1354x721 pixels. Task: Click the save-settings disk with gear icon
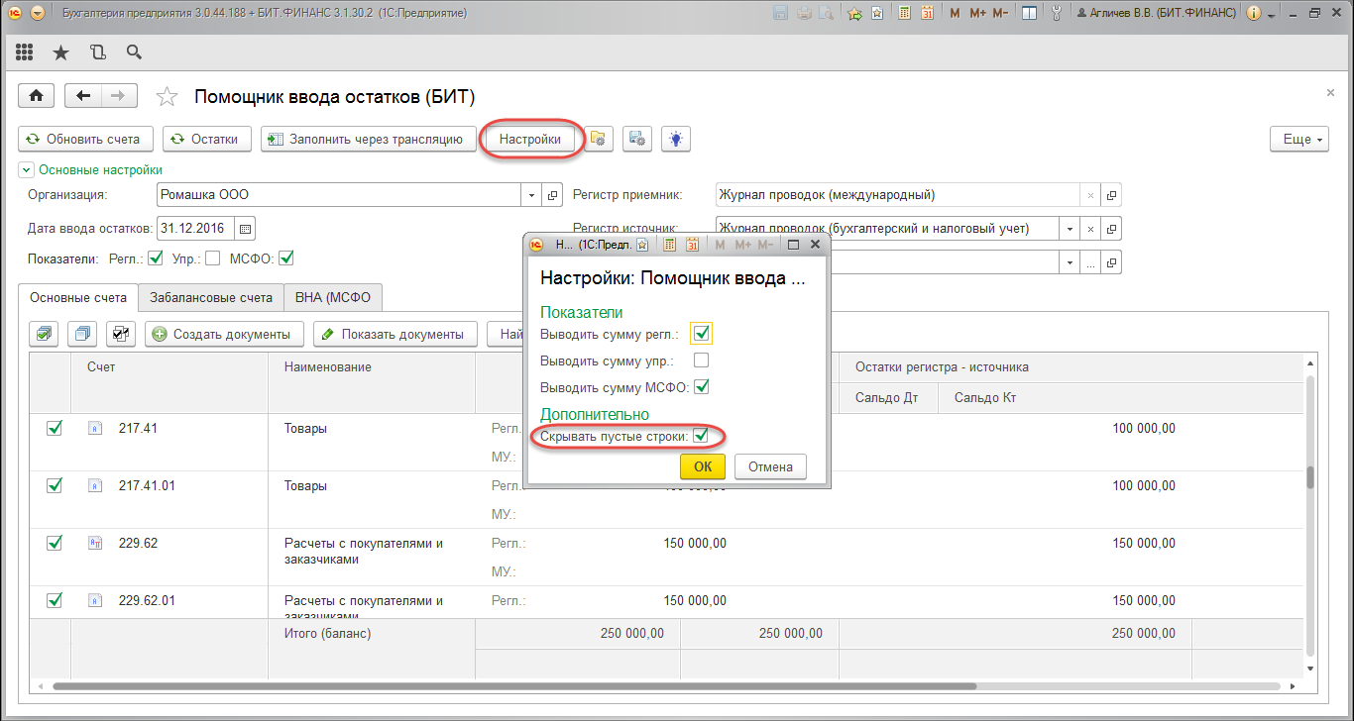pyautogui.click(x=637, y=140)
